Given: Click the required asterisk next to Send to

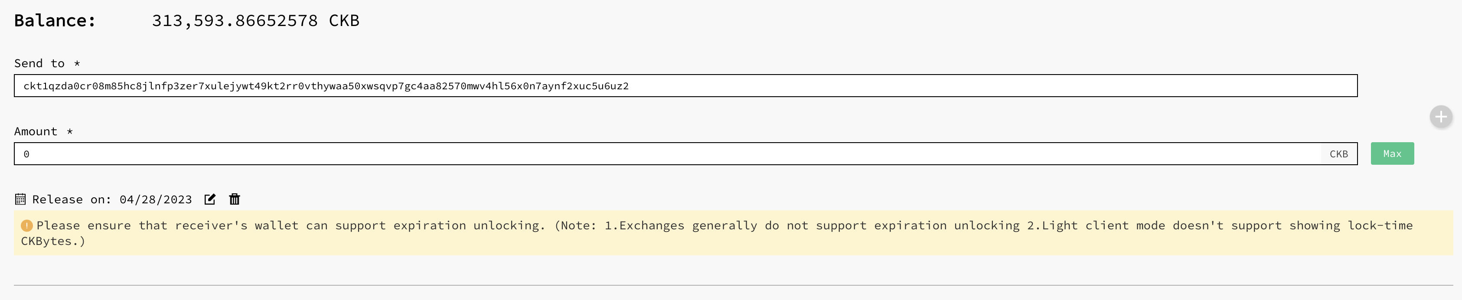Looking at the screenshot, I should [77, 63].
